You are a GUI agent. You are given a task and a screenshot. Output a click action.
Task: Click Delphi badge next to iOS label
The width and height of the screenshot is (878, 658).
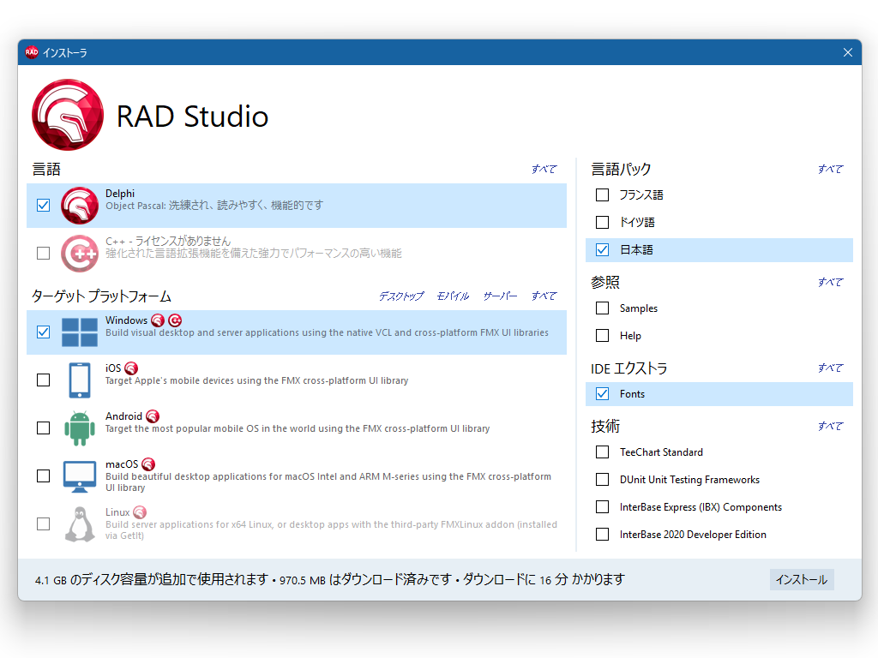[131, 368]
